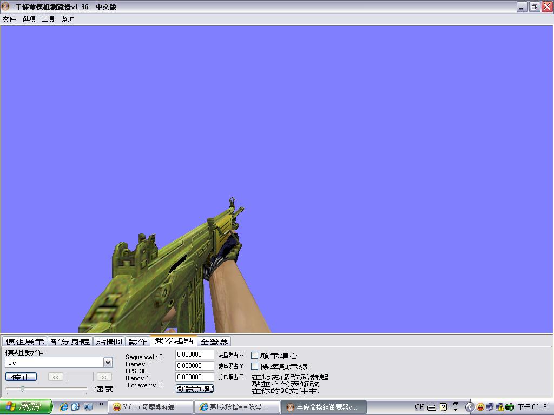Launch Internet Explorer from quick launch

click(x=64, y=407)
